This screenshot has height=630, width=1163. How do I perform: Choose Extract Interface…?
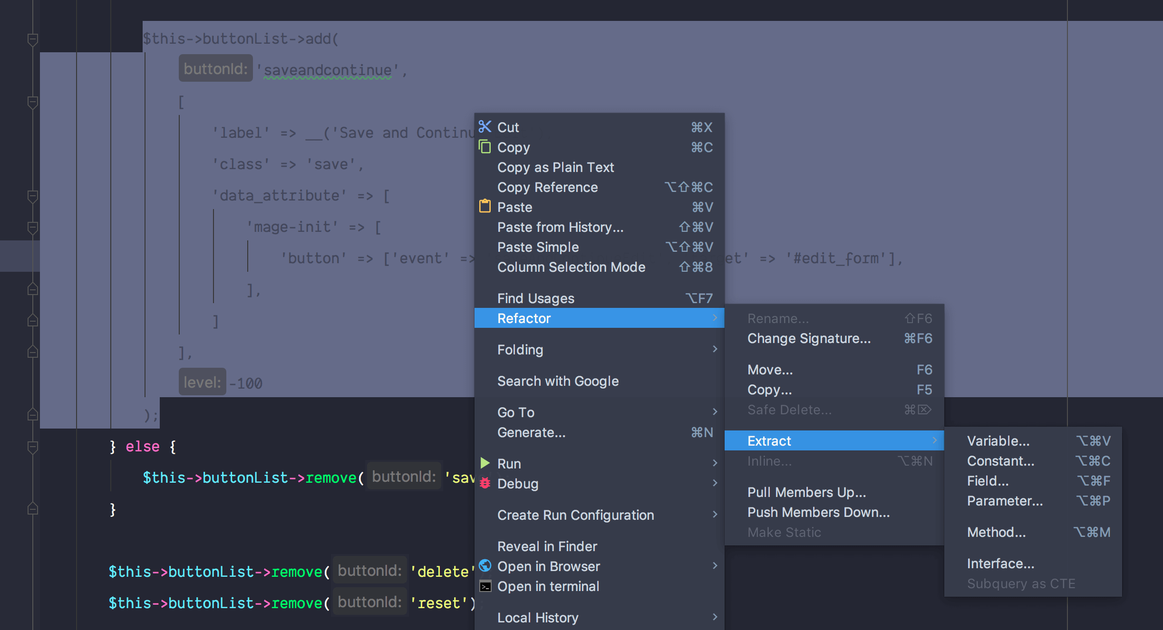point(1033,563)
